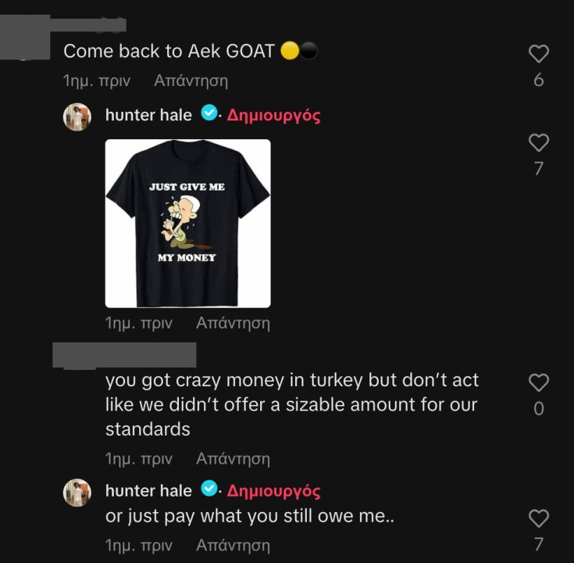Click Απάντηση under "Come back to Aek GOAT"
Viewport: 574px width, 563px height.
point(191,80)
